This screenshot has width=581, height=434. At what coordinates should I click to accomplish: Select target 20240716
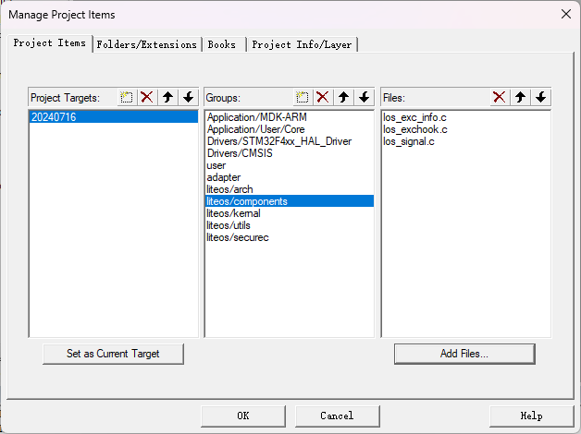[x=114, y=117]
